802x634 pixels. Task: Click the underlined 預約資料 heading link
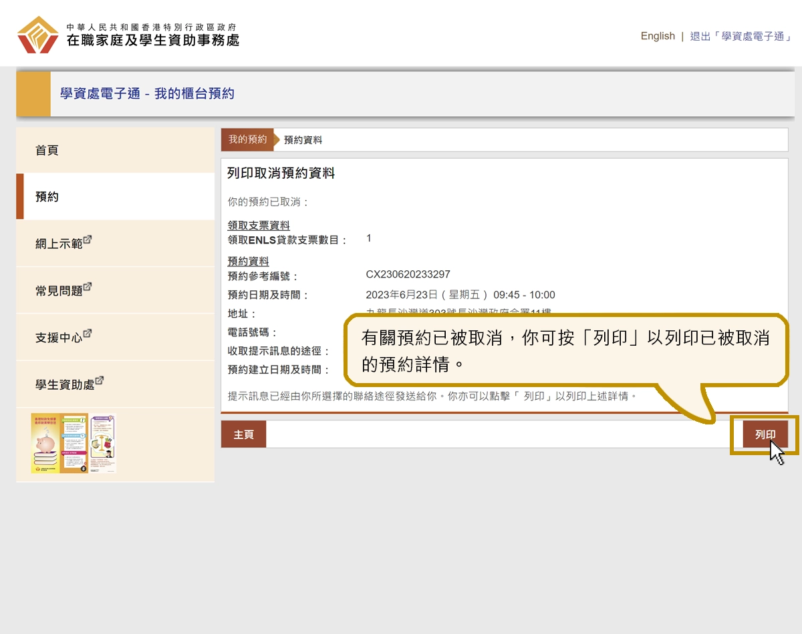tap(248, 261)
